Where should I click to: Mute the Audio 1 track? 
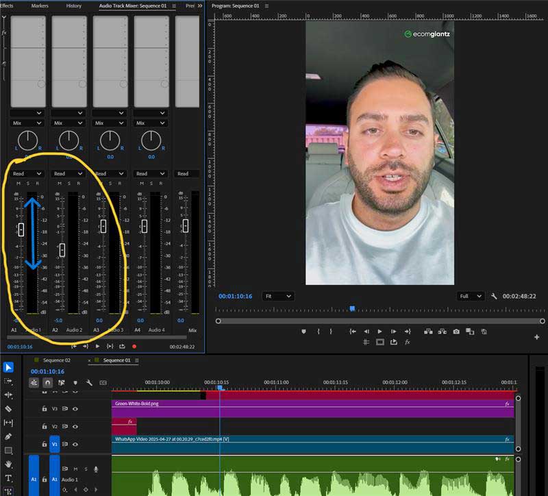75,469
